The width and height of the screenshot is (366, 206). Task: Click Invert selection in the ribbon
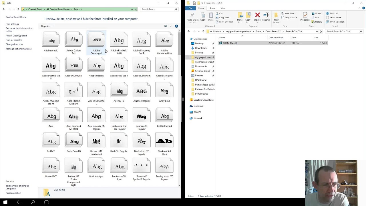point(335,22)
